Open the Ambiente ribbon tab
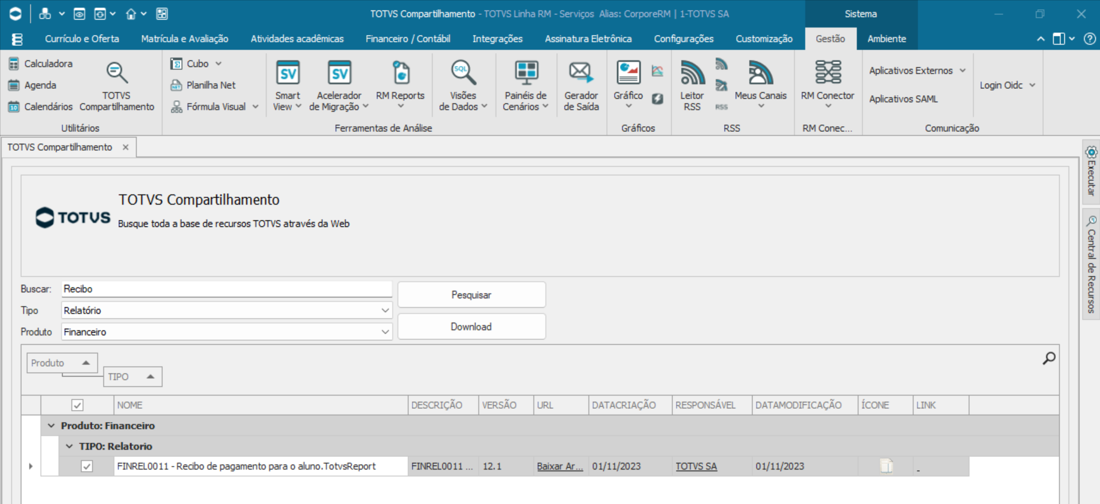Screen dimensions: 1100x504 (887, 39)
